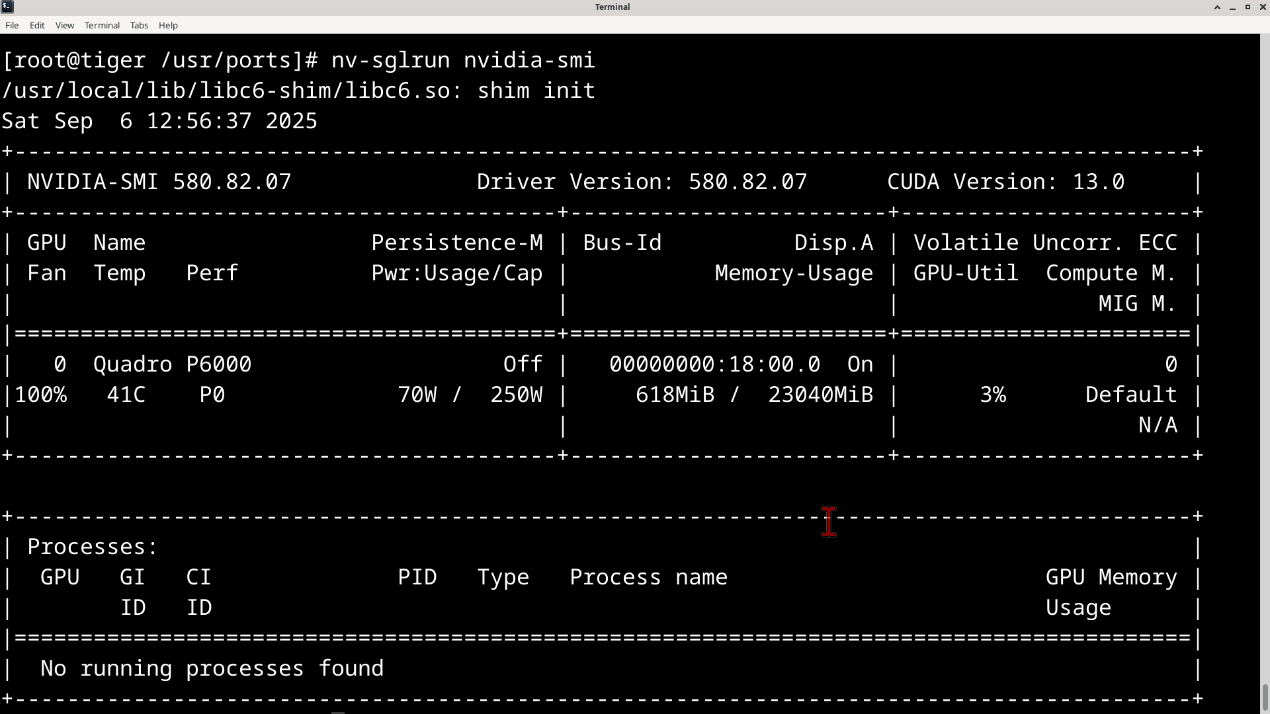Click the 'Process name' column header
The image size is (1270, 714).
point(648,577)
